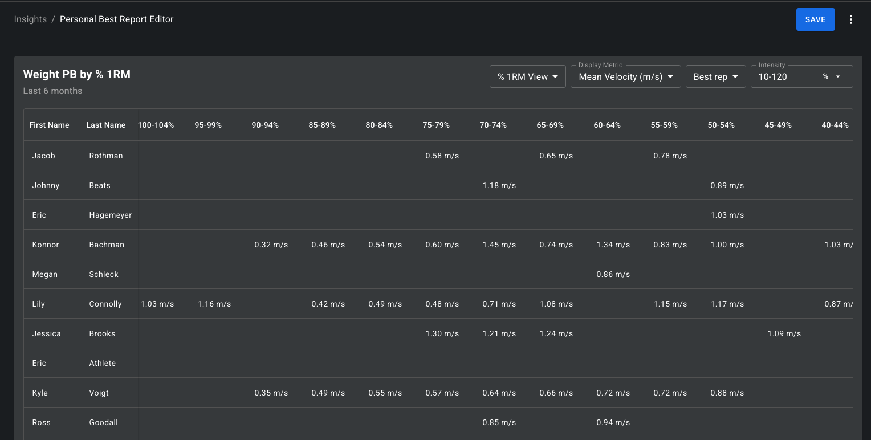Select Ross Goodall's 0.94 m/s cell

[x=613, y=422]
